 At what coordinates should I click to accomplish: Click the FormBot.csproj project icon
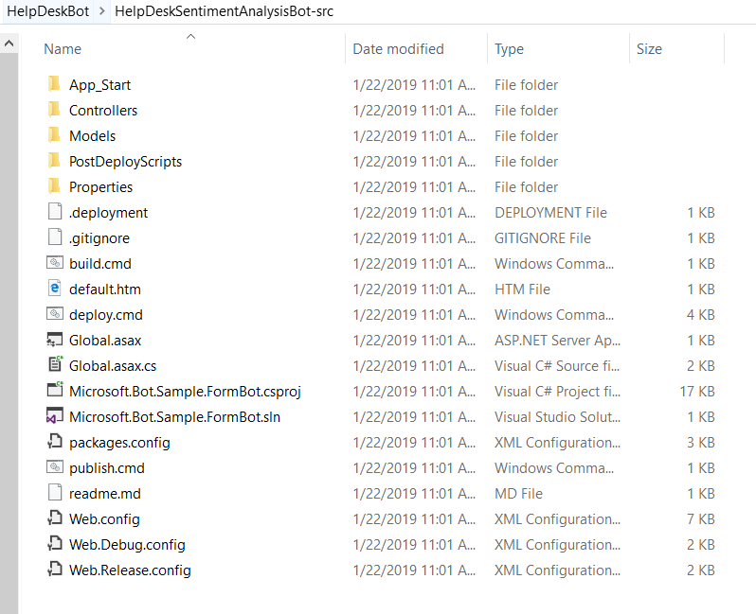[55, 390]
